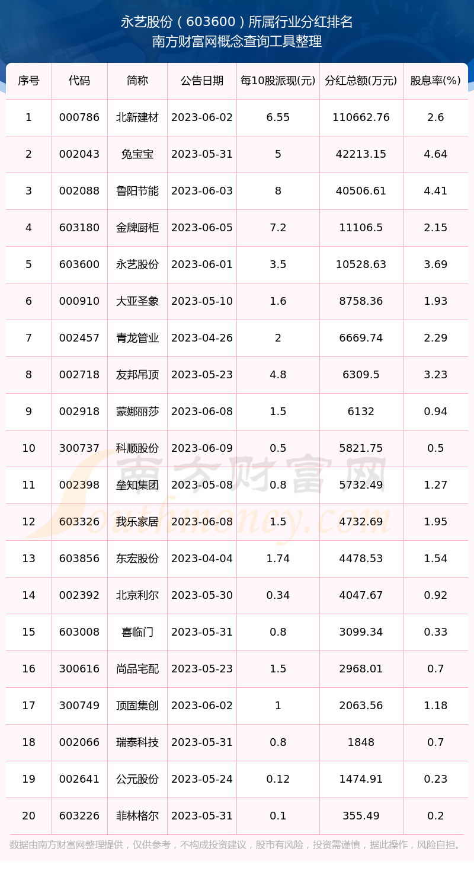The height and width of the screenshot is (874, 474).
Task: Click the 每10股派现(元) header
Action: (278, 81)
